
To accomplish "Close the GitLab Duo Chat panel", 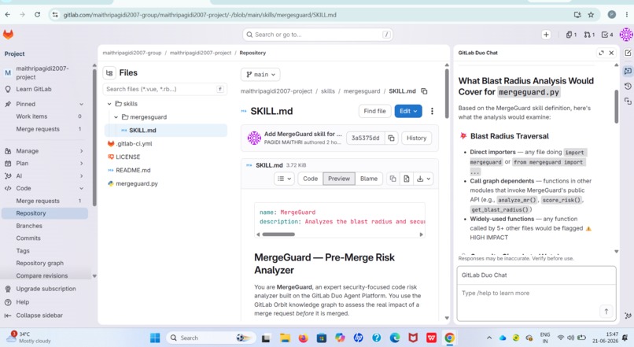I will [611, 53].
